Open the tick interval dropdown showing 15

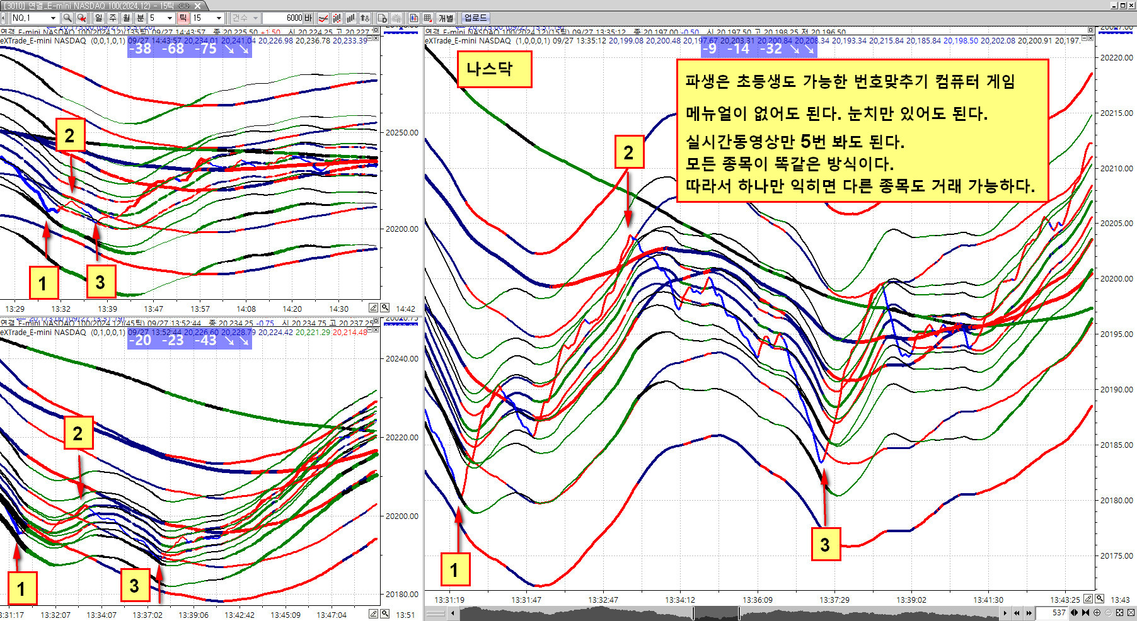(x=219, y=18)
